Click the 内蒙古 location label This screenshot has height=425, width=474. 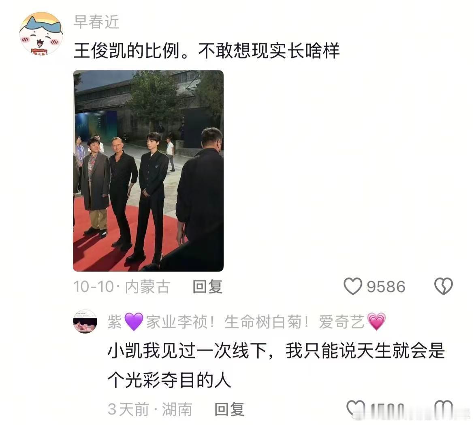(x=148, y=287)
